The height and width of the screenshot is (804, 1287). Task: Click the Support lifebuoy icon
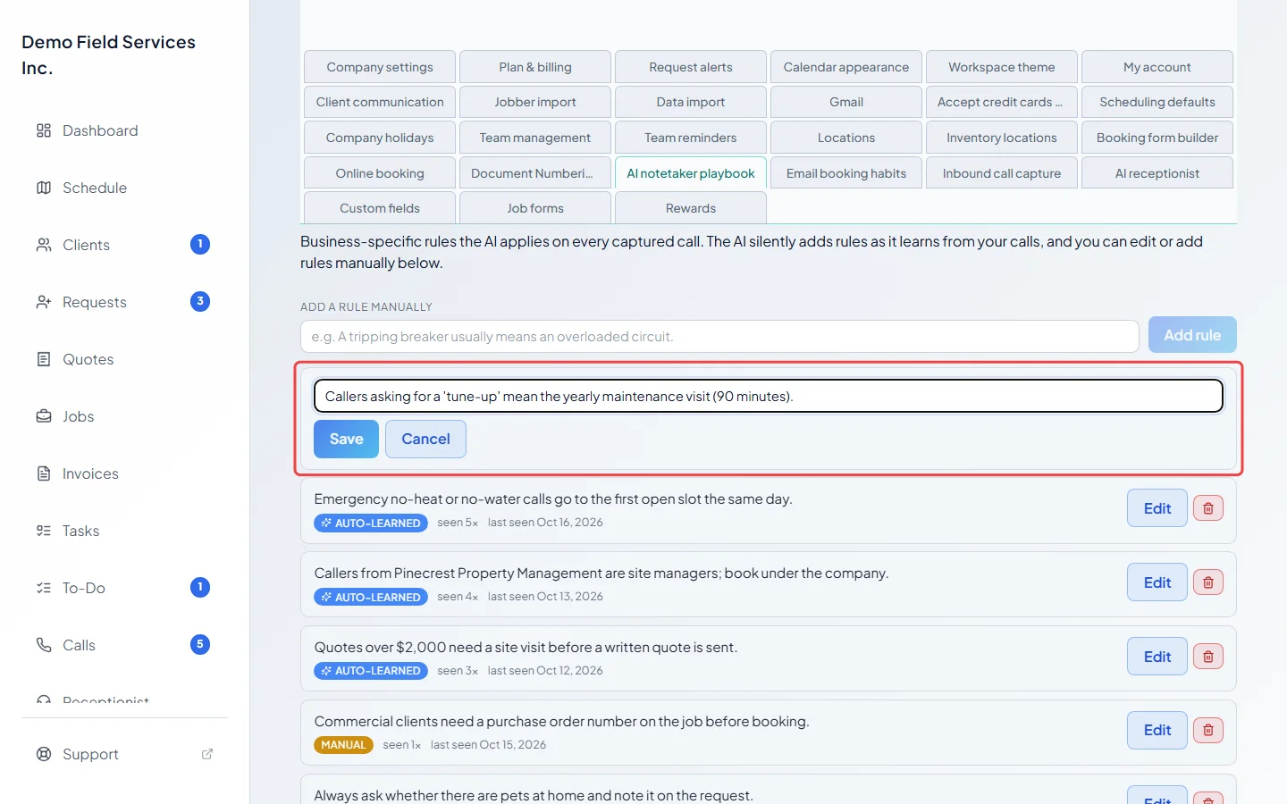pos(44,754)
